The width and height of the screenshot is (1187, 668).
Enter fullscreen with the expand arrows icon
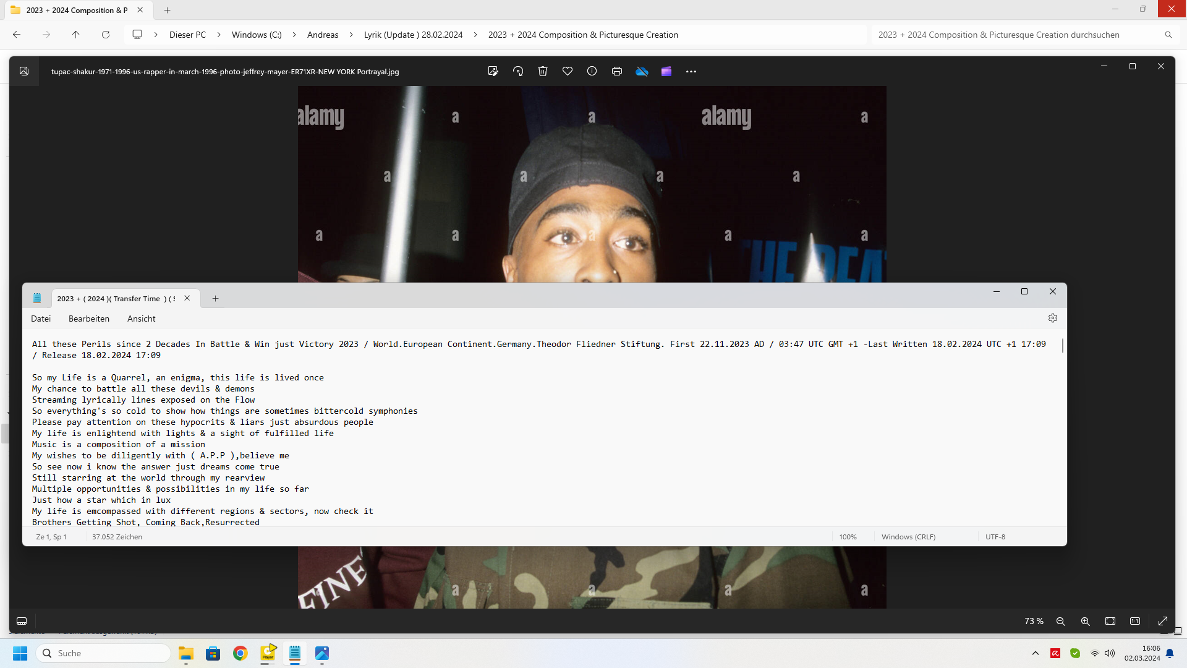coord(1163,621)
